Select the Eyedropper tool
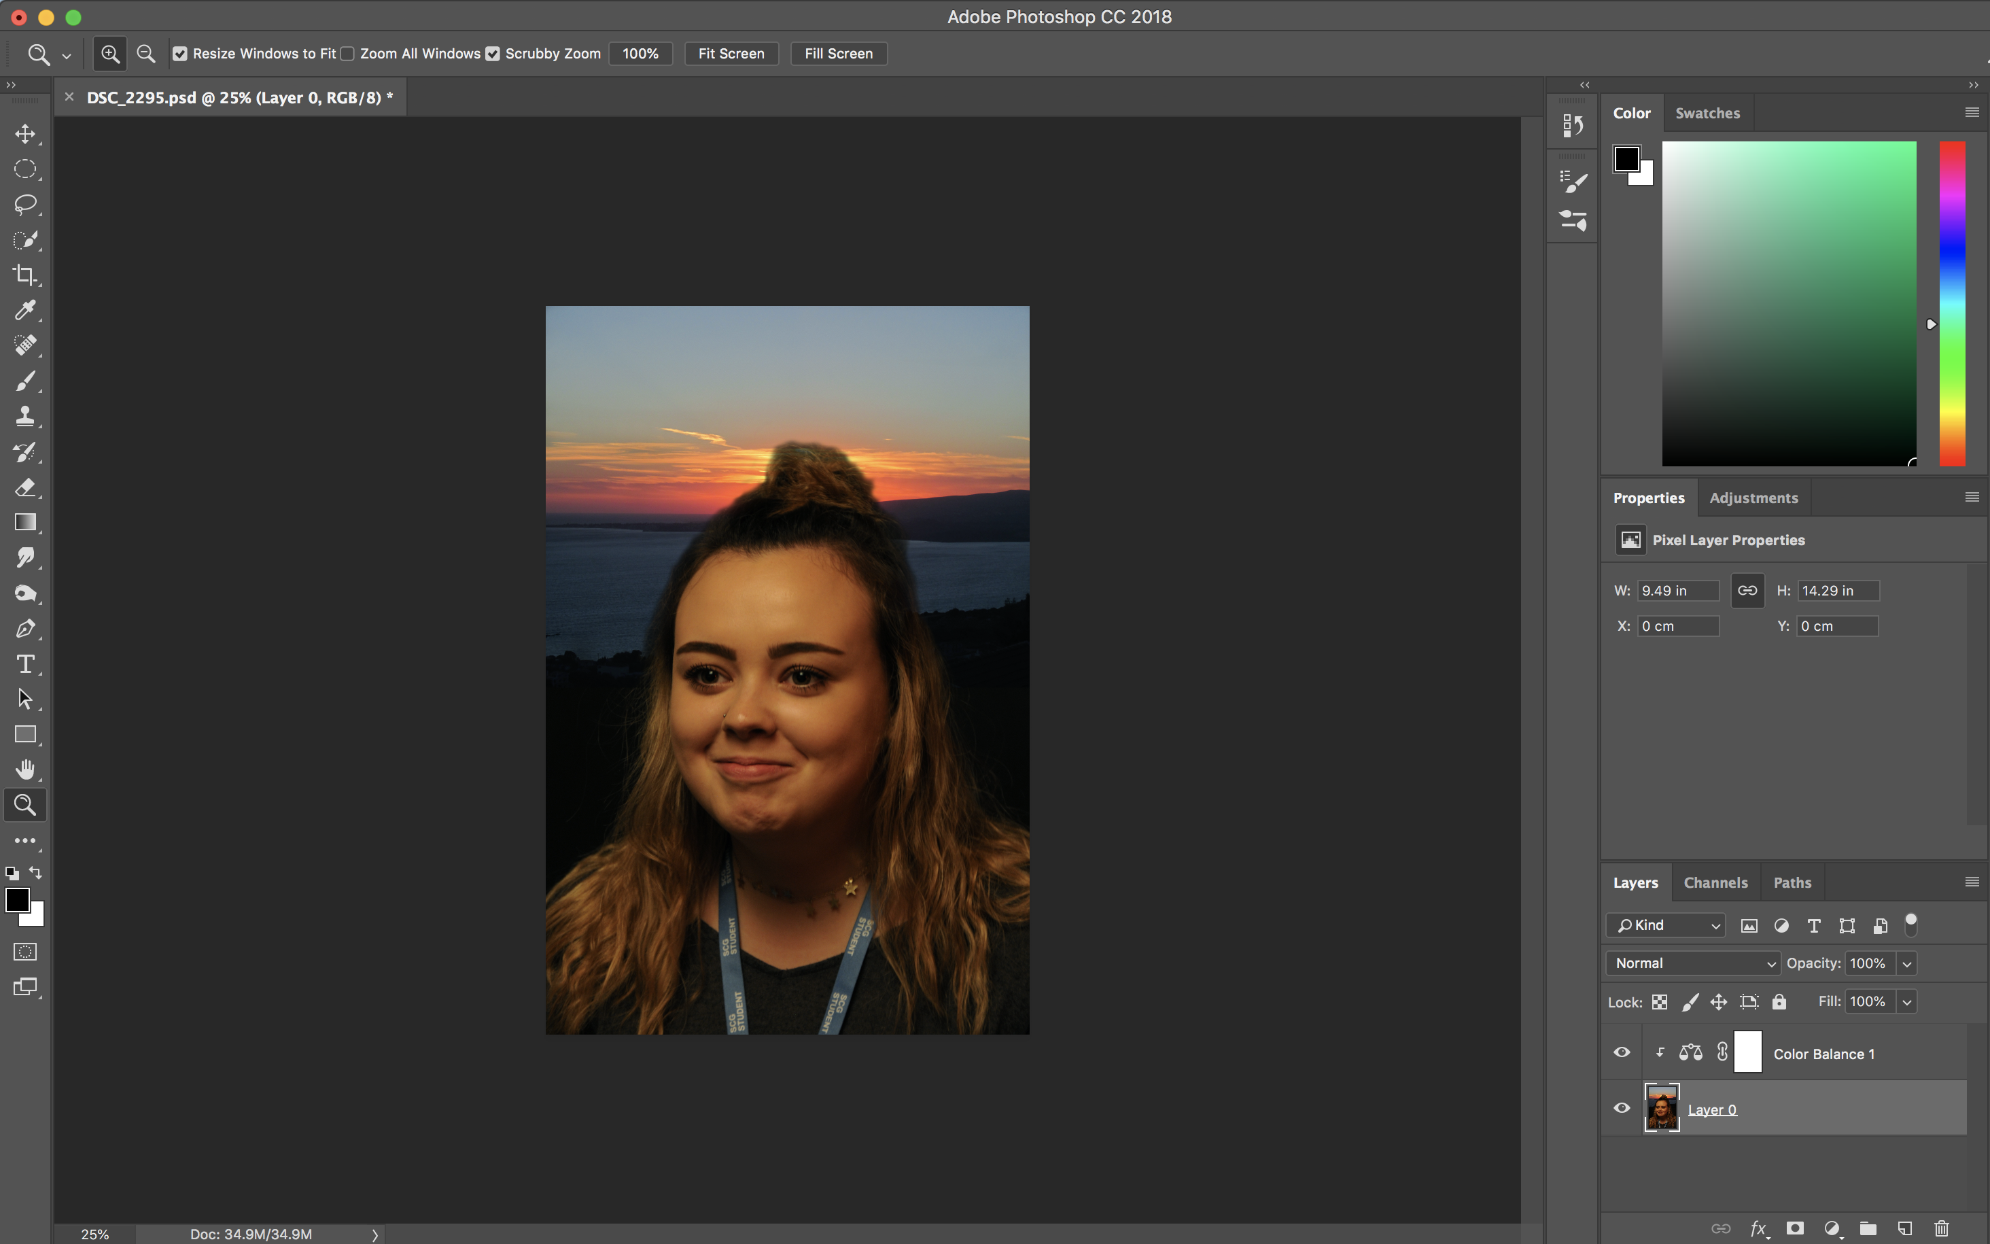 click(x=24, y=310)
